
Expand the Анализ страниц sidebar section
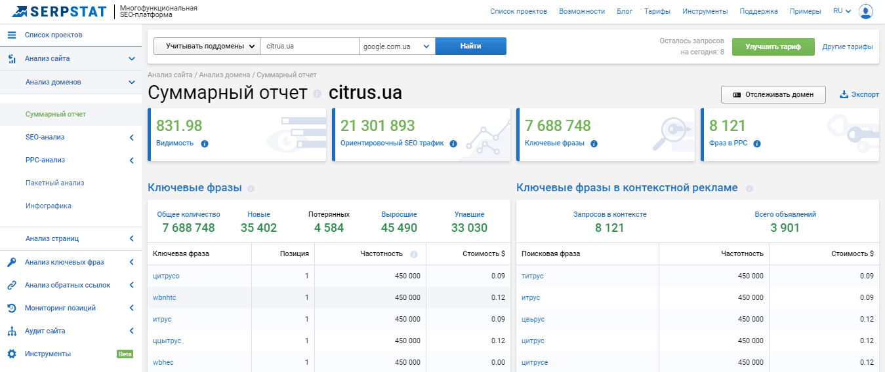(x=131, y=239)
